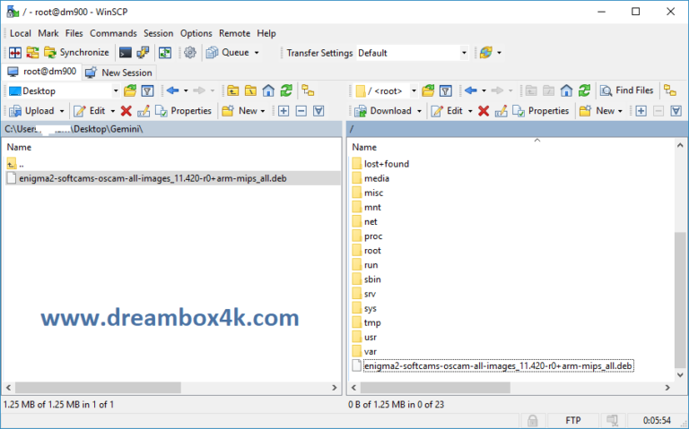The height and width of the screenshot is (429, 689).
Task: Open the Remote menu
Action: point(235,33)
